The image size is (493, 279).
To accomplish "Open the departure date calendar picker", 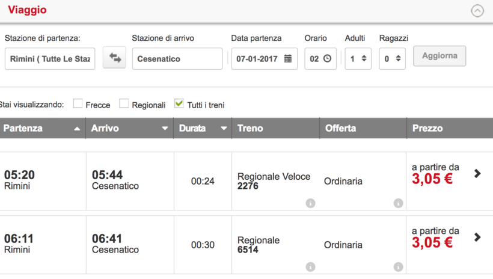I will tap(288, 59).
